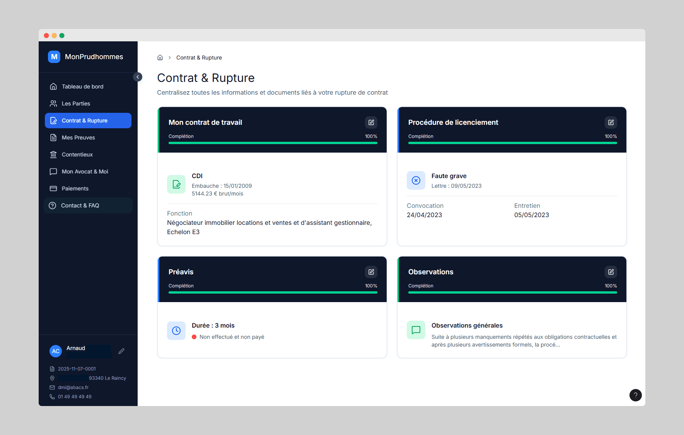Click the CDI contract icon

[x=176, y=184]
